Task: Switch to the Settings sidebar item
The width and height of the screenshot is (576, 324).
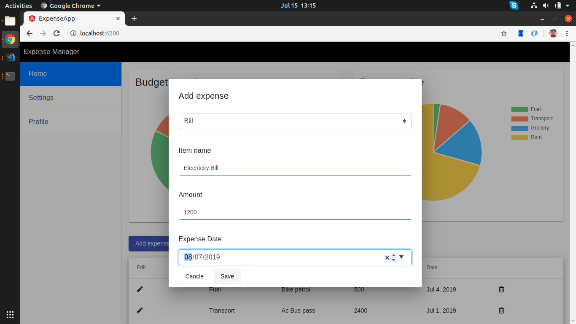Action: point(41,97)
